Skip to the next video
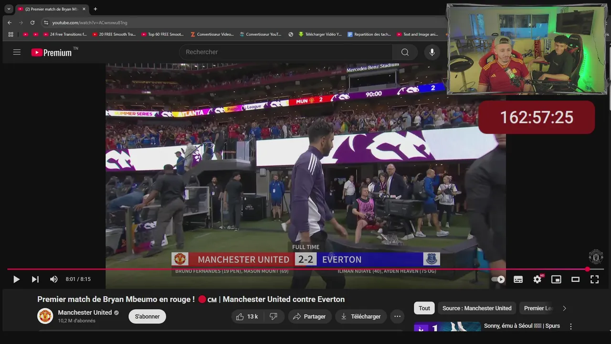Image resolution: width=611 pixels, height=344 pixels. 35,279
